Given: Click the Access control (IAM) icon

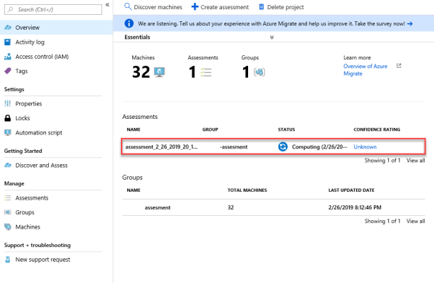Looking at the screenshot, I should 8,57.
